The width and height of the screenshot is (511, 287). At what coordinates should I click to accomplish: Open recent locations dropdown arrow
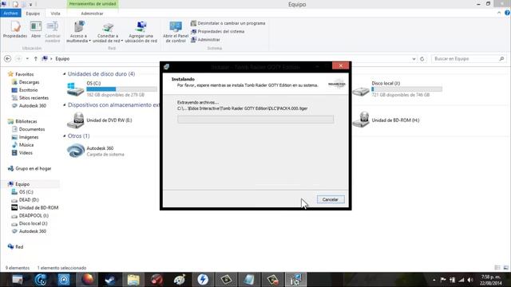27,59
